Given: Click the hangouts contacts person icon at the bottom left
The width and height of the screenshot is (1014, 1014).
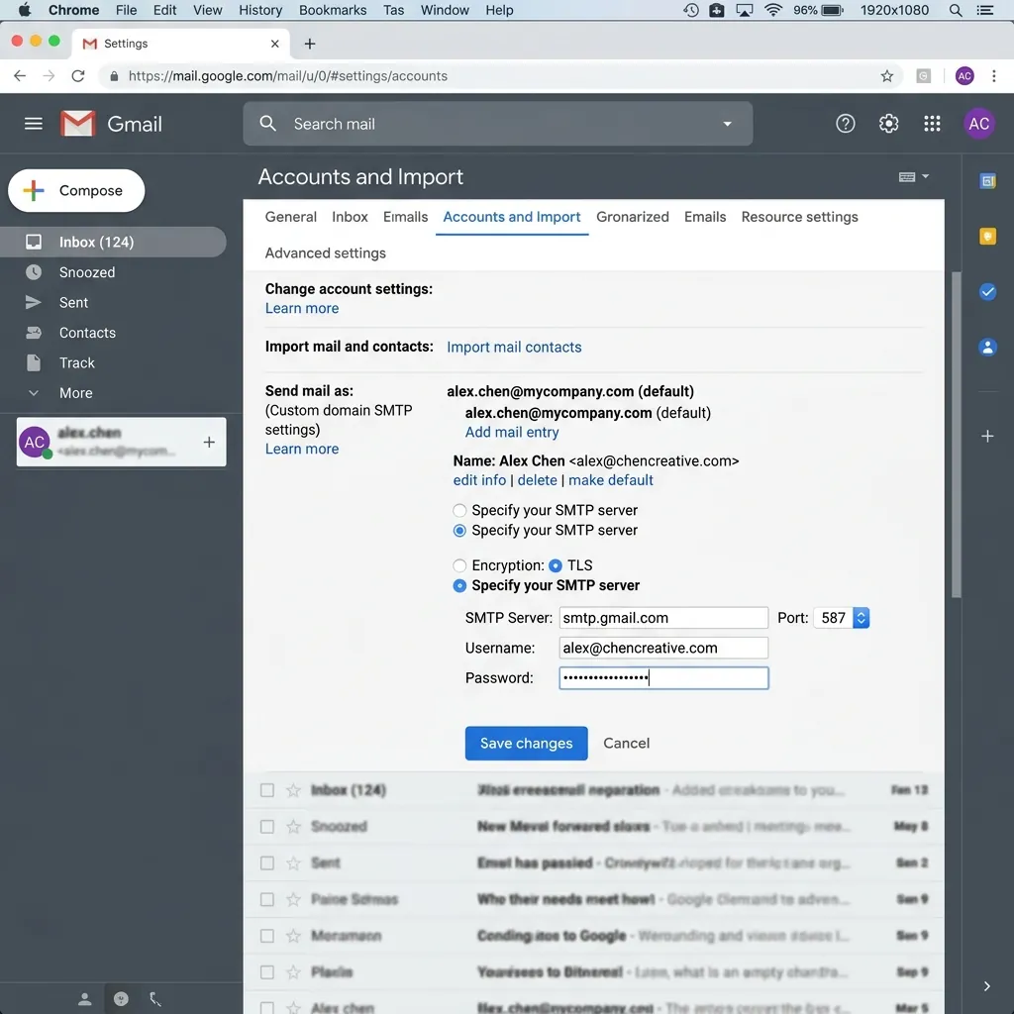Looking at the screenshot, I should pos(85,998).
